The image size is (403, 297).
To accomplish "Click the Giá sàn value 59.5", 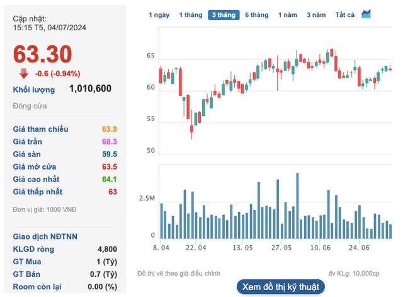I will pyautogui.click(x=110, y=154).
